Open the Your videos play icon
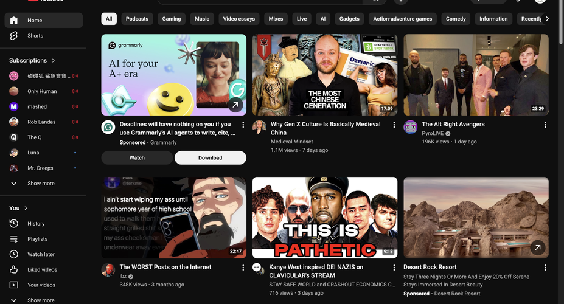 pyautogui.click(x=13, y=285)
